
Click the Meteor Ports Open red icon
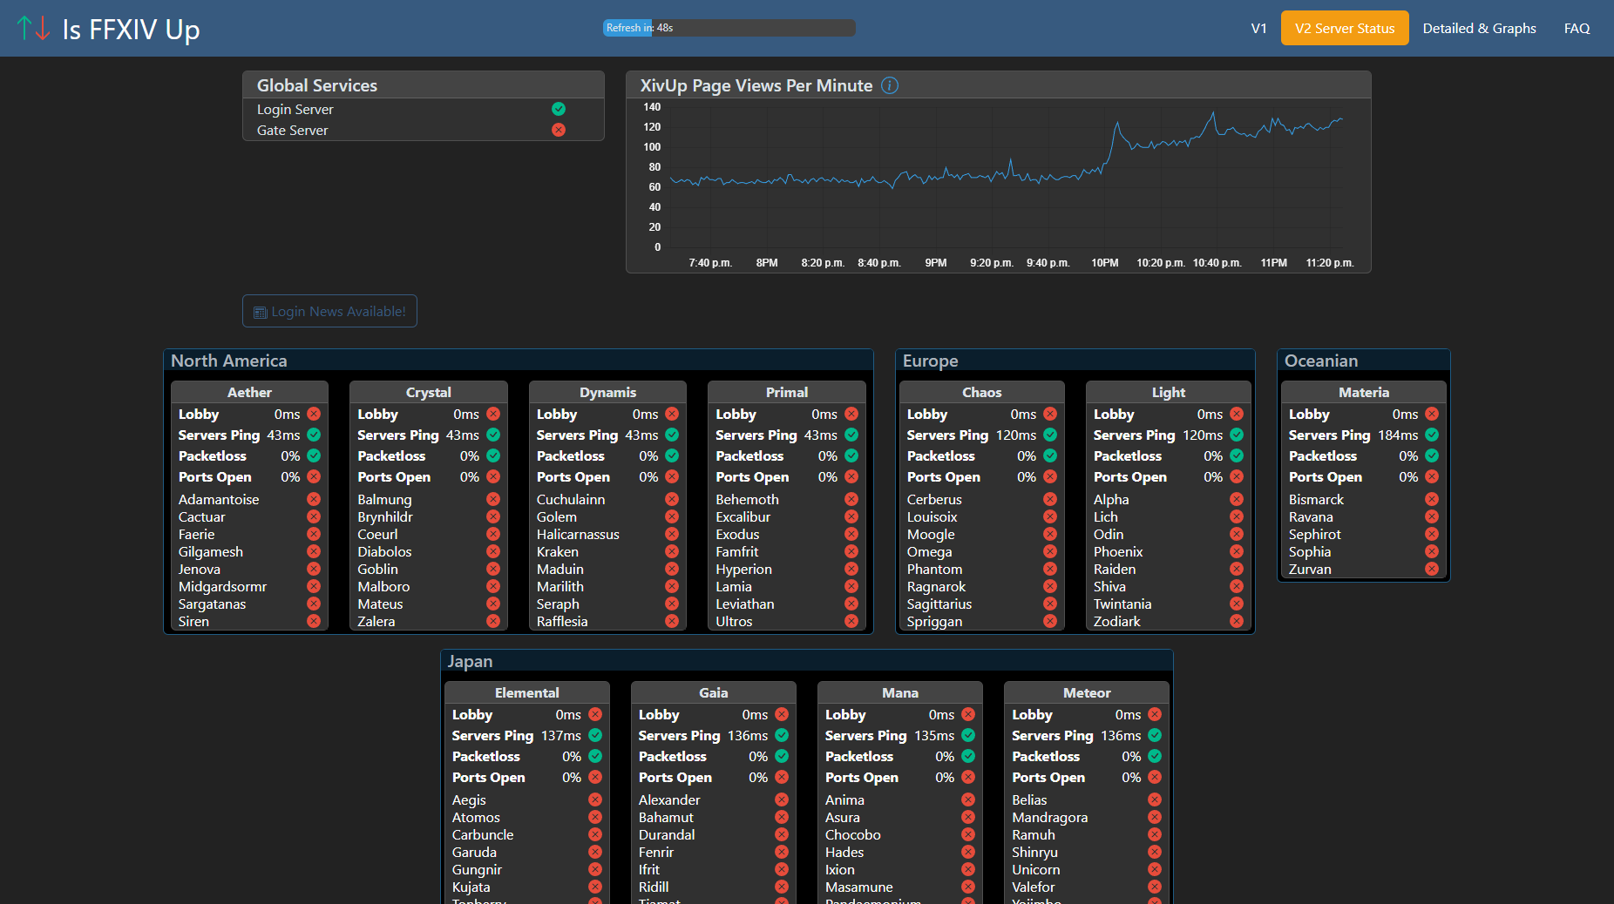(x=1155, y=777)
